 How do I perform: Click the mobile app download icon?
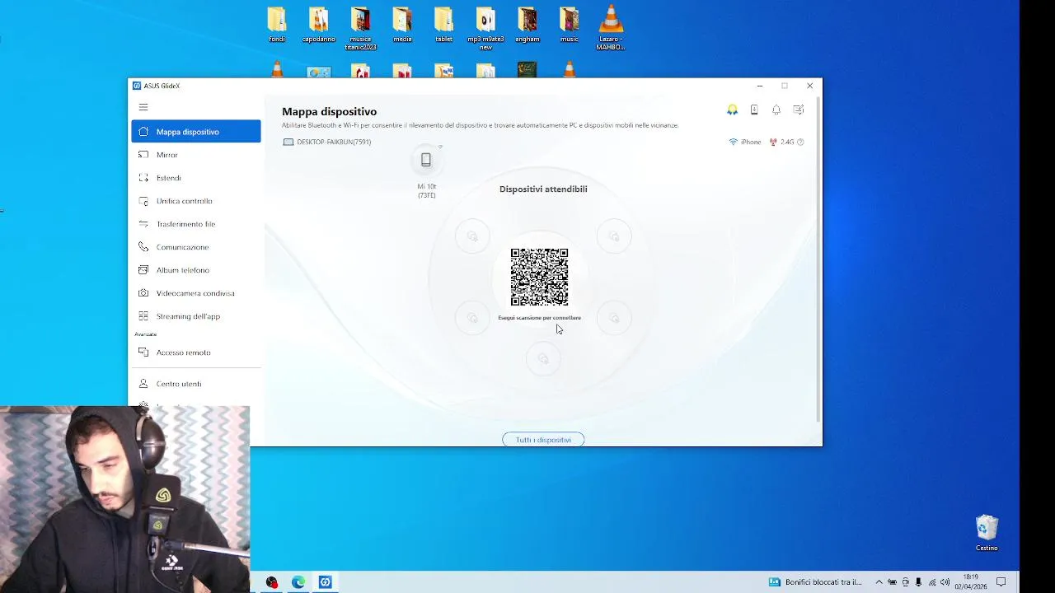(x=754, y=110)
